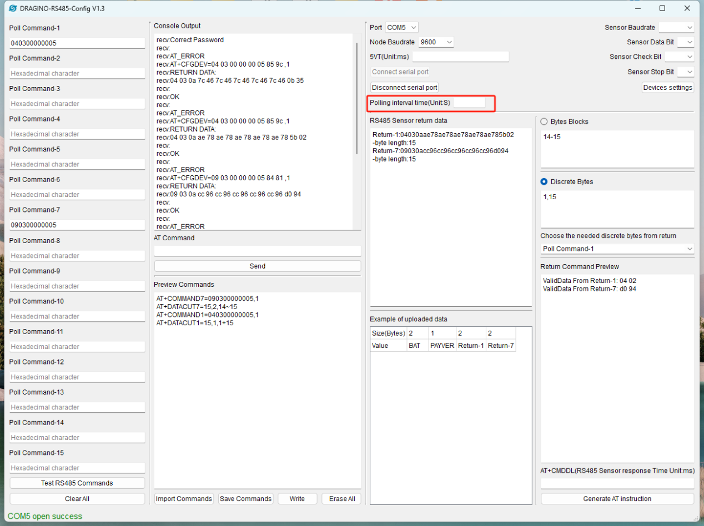Click recv:Correct Password line in console

[x=190, y=40]
